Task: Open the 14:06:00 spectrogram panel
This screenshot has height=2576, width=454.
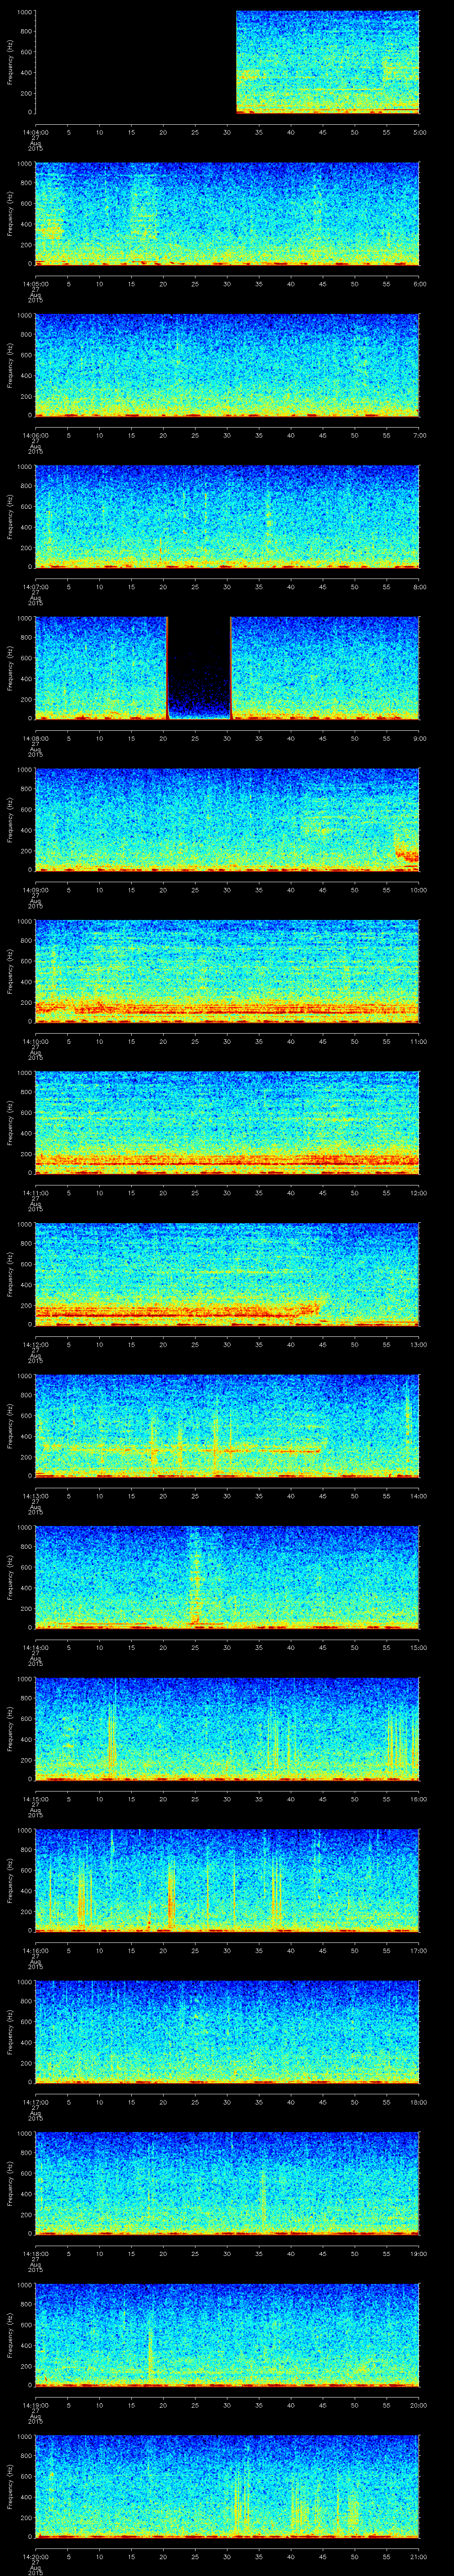Action: coord(227,365)
